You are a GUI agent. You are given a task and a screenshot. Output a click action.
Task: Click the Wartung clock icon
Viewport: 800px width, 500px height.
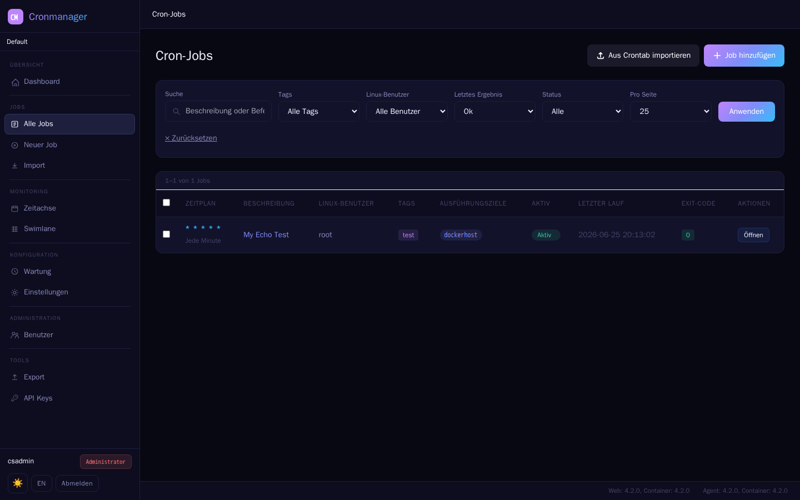15,272
